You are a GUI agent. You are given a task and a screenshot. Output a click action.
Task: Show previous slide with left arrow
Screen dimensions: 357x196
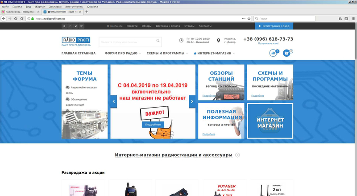point(114,101)
